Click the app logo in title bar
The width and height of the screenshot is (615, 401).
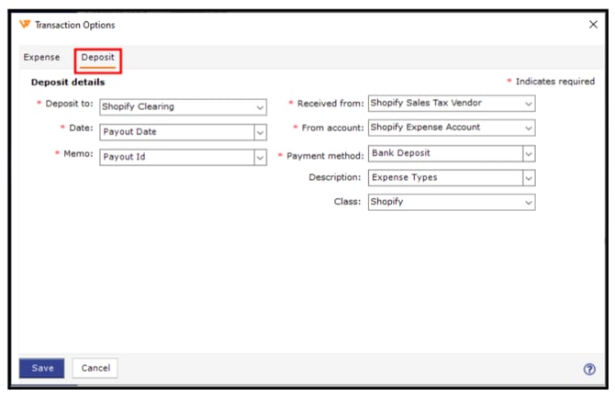[25, 25]
